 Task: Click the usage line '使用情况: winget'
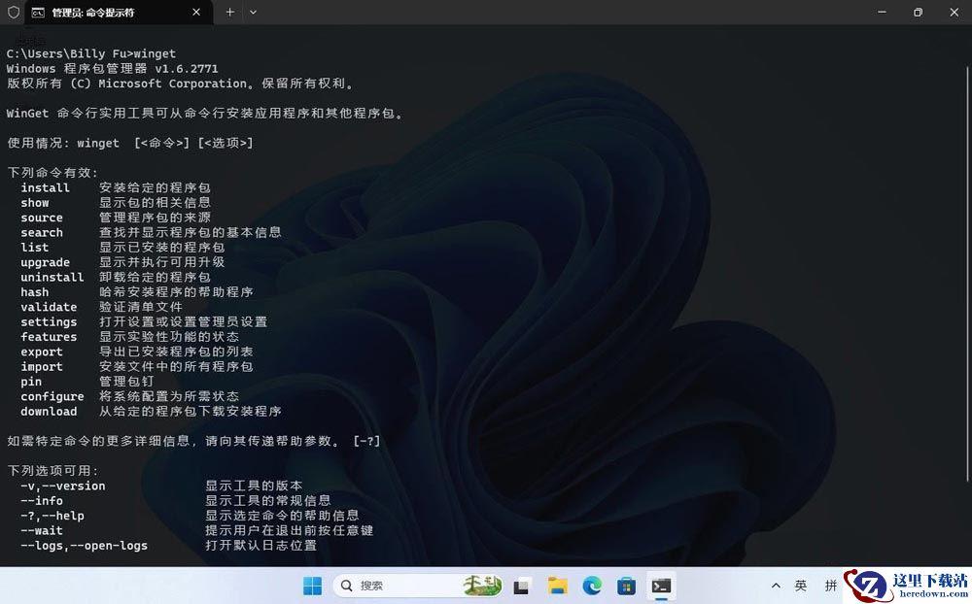click(x=63, y=143)
